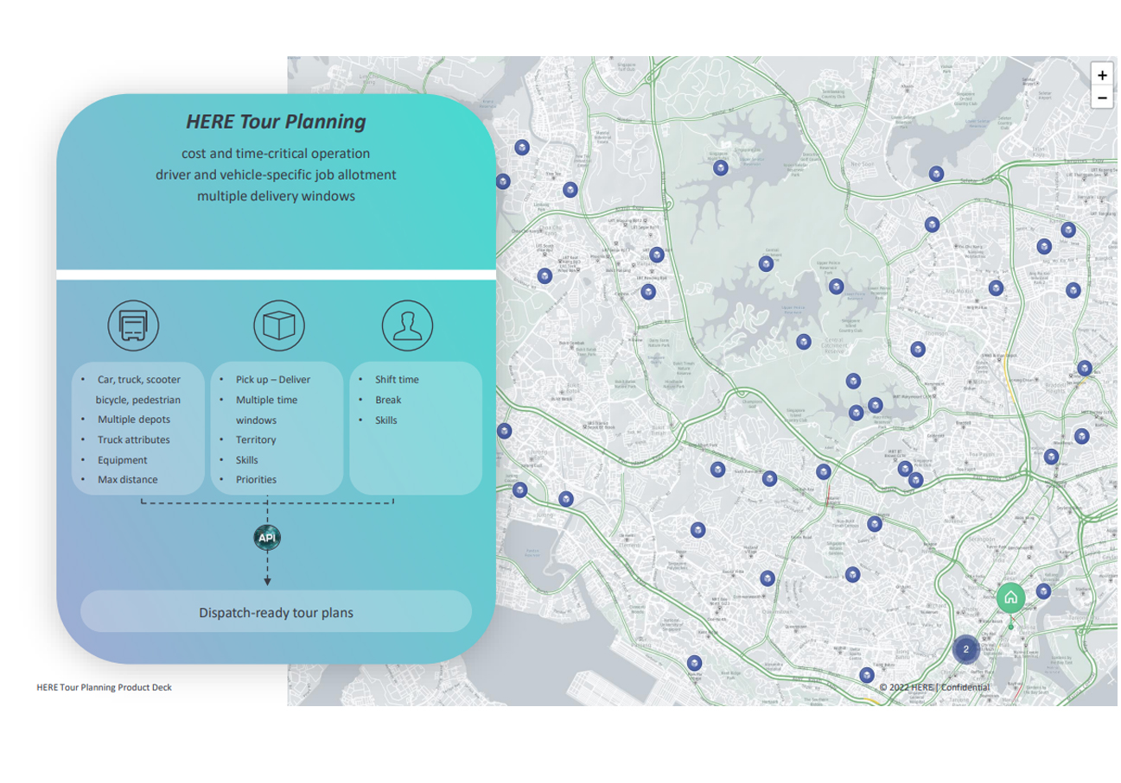
Task: Click the 'Pick up – Deliver' bullet
Action: [x=272, y=380]
